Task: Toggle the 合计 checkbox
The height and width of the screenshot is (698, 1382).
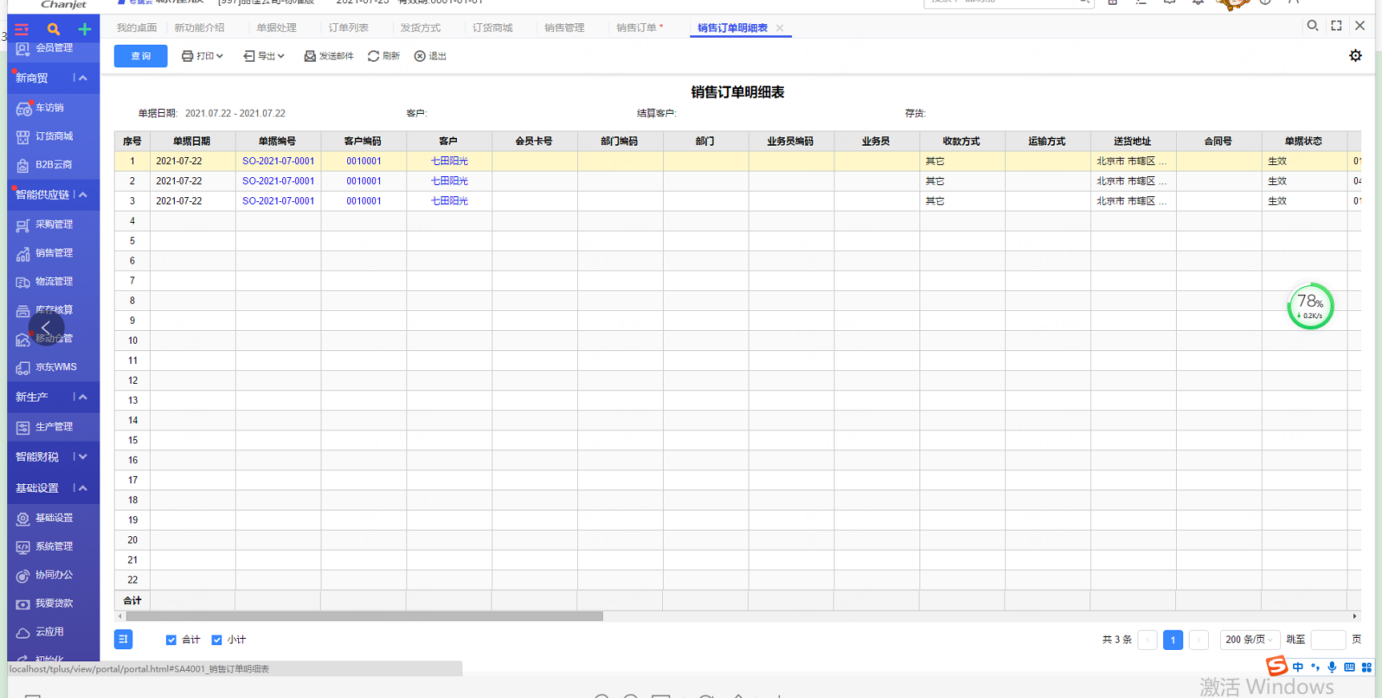Action: (x=171, y=639)
